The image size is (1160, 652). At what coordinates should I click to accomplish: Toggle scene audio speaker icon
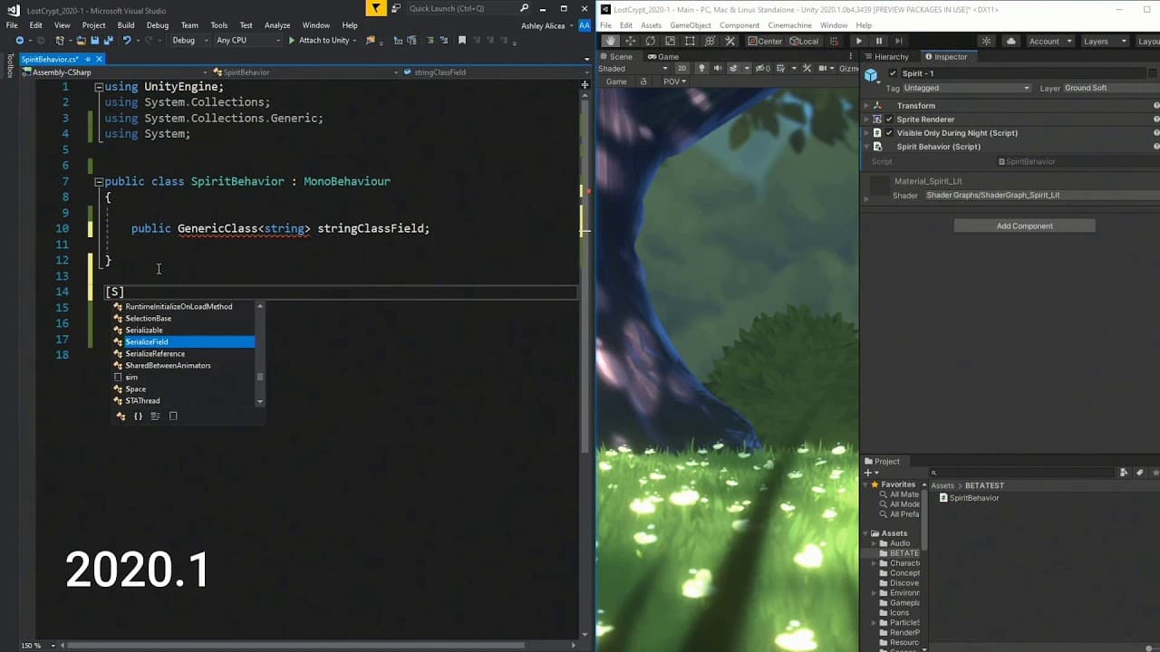(718, 69)
